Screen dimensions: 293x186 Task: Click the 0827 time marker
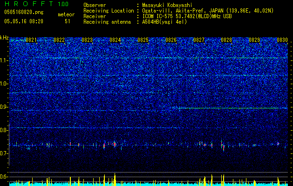pos(199,40)
